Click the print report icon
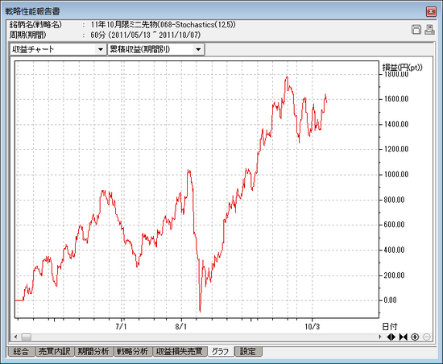The image size is (443, 364). click(429, 30)
